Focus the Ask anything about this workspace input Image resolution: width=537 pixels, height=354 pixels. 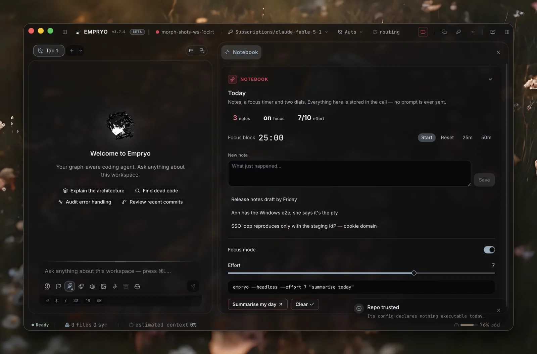(120, 271)
